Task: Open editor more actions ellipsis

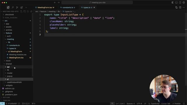Action: pos(184,8)
